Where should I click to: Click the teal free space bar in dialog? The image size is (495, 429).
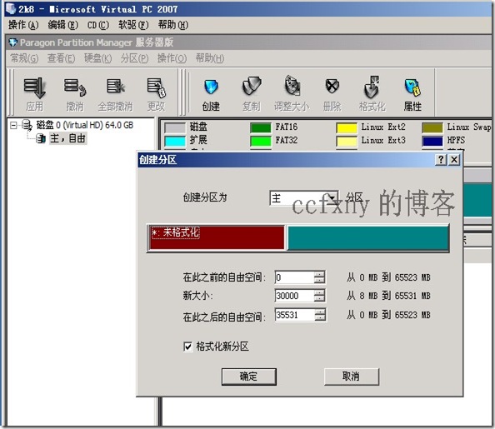point(368,237)
